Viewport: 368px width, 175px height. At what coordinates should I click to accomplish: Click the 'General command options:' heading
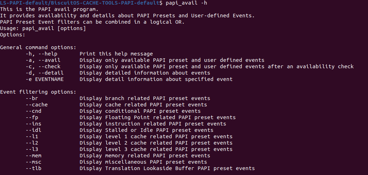38,47
